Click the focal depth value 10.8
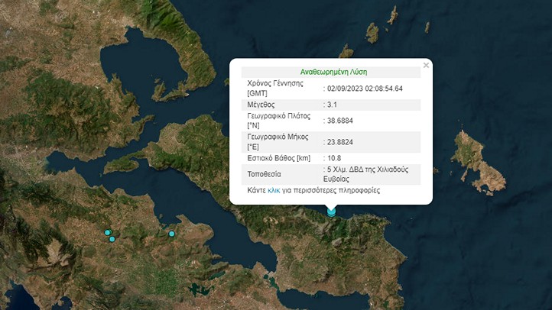Viewport: 552px width, 310px height. coord(335,158)
